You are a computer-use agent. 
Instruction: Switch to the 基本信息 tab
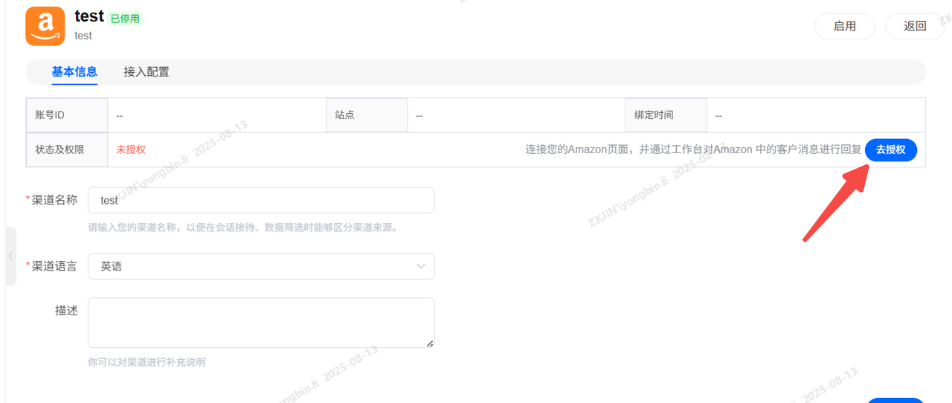point(74,72)
